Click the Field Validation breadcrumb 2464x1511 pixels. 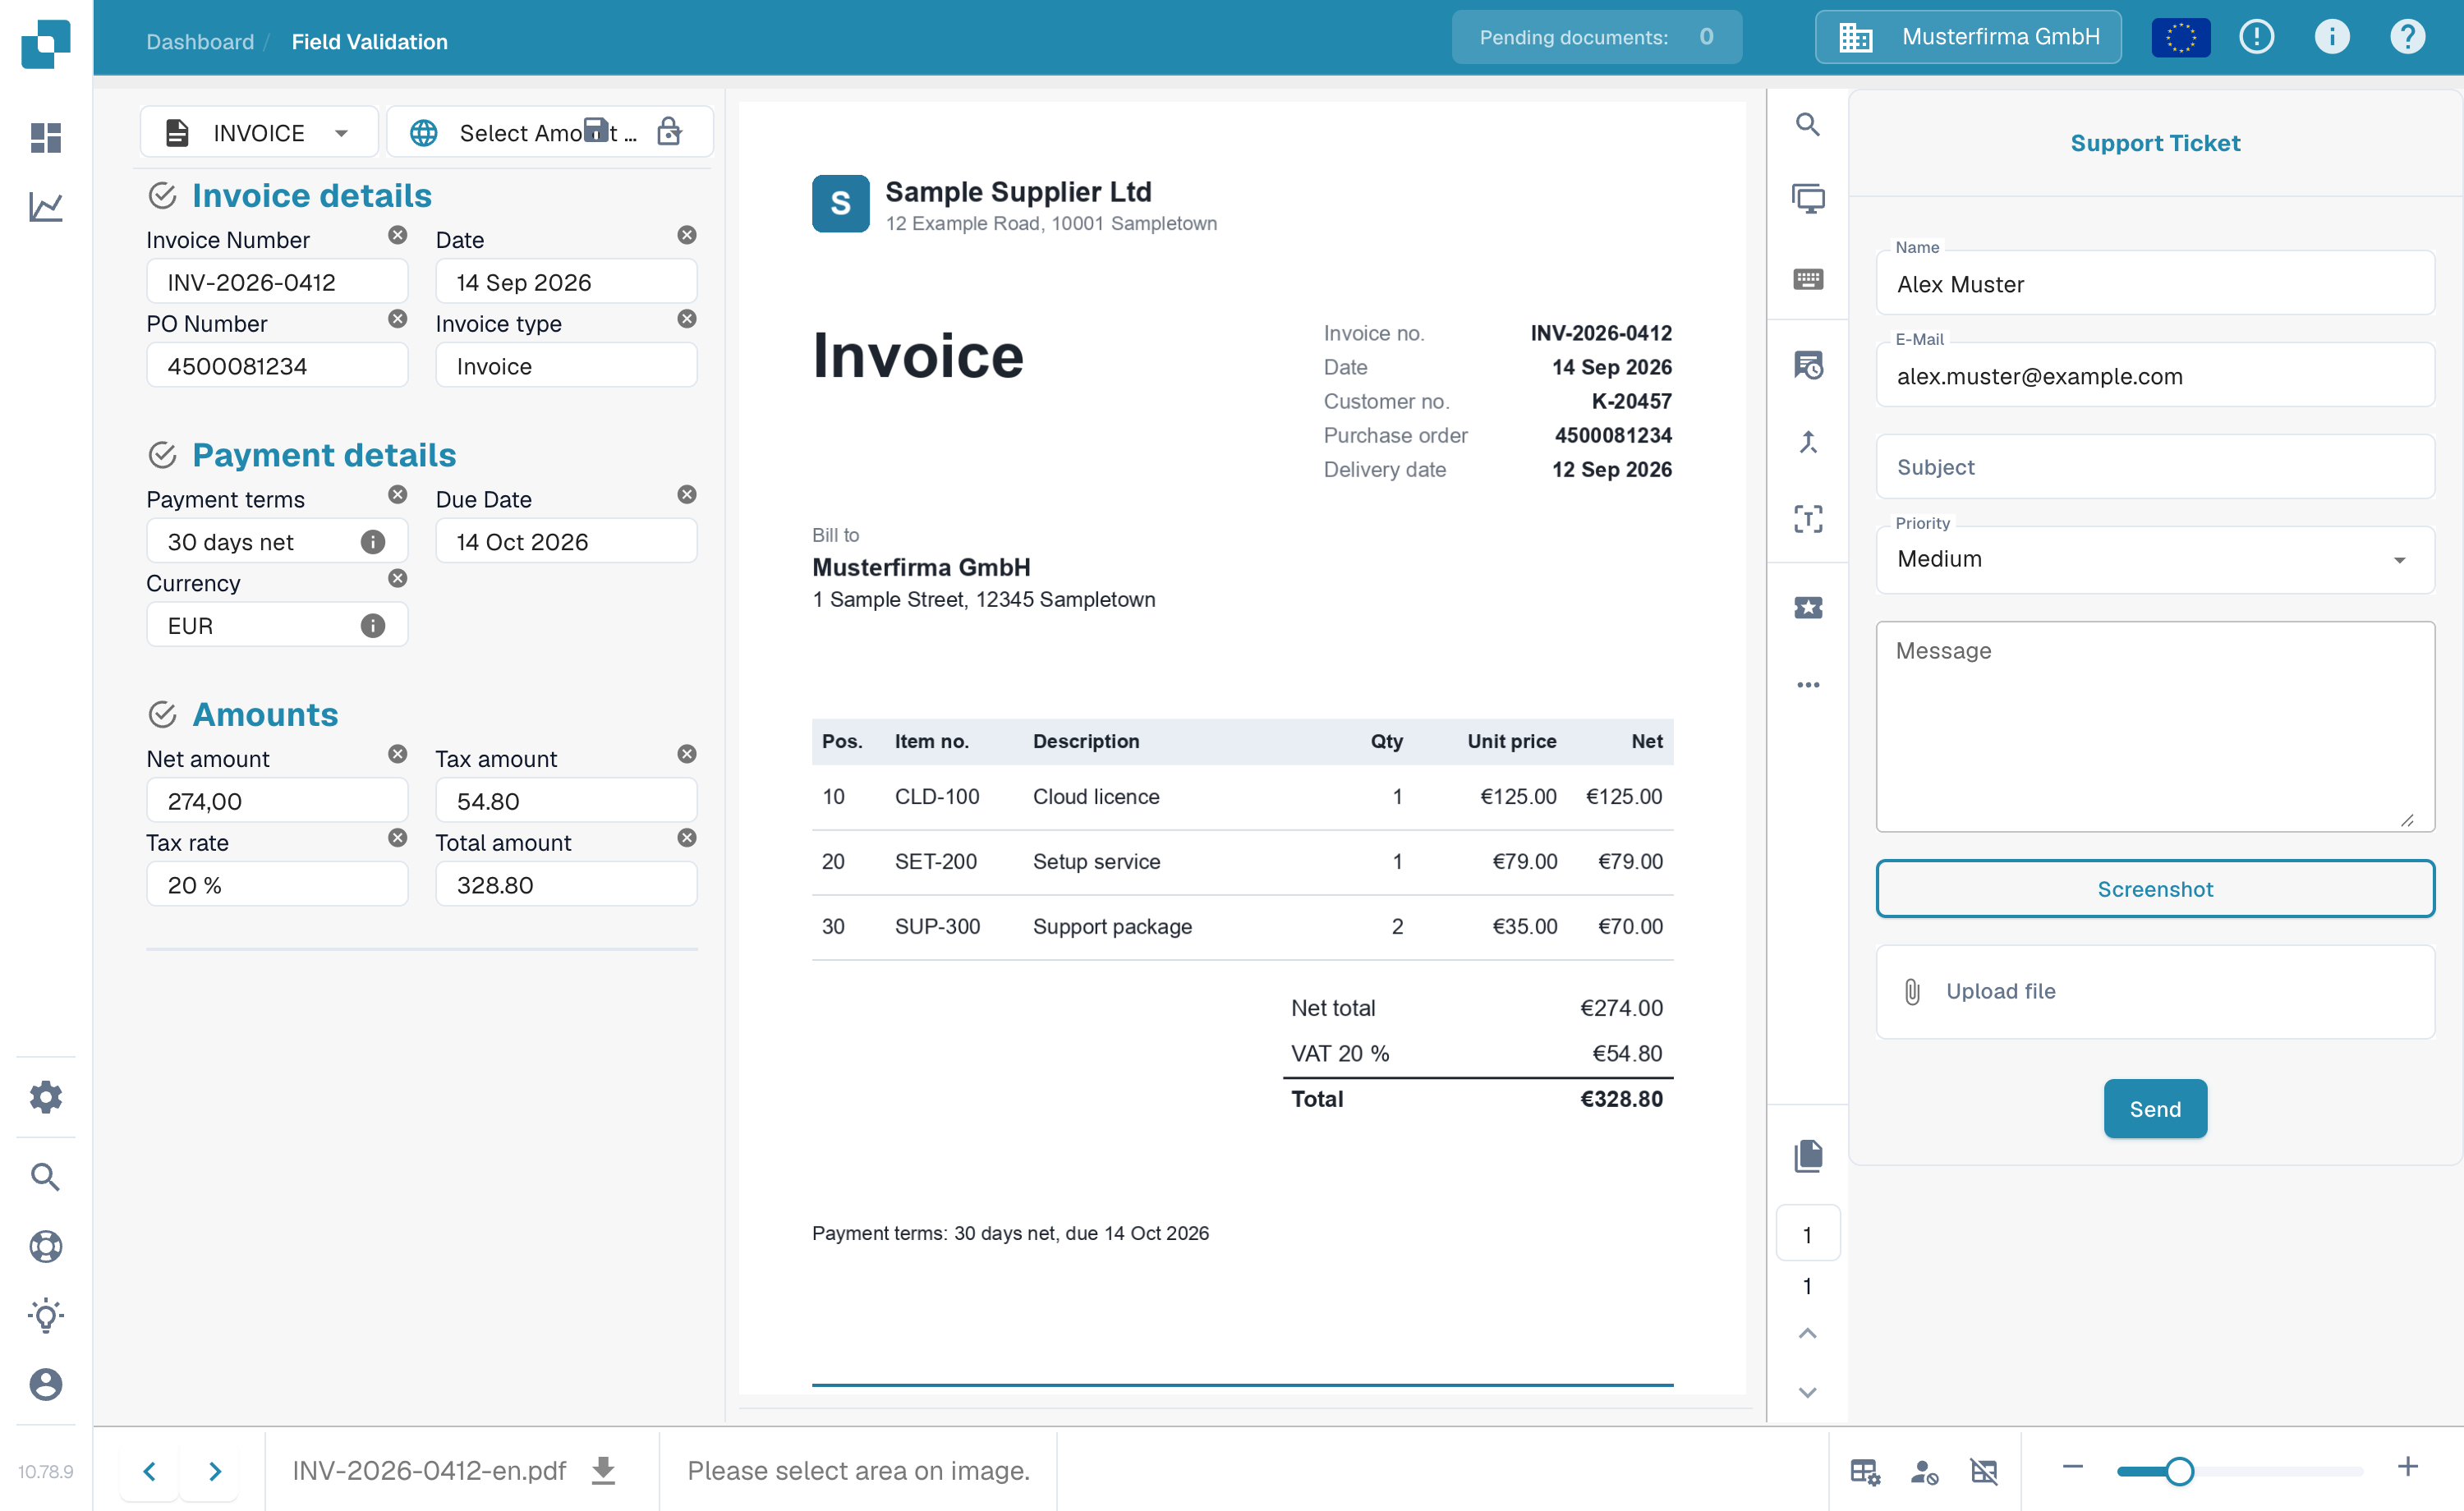tap(369, 42)
